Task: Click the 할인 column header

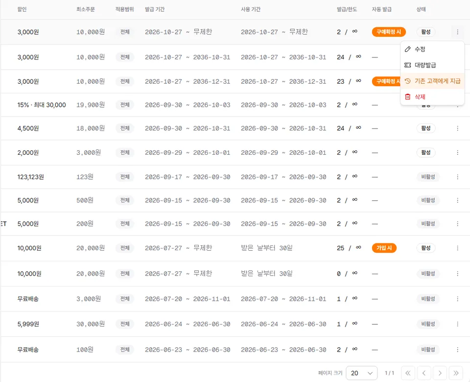Action: pos(22,9)
